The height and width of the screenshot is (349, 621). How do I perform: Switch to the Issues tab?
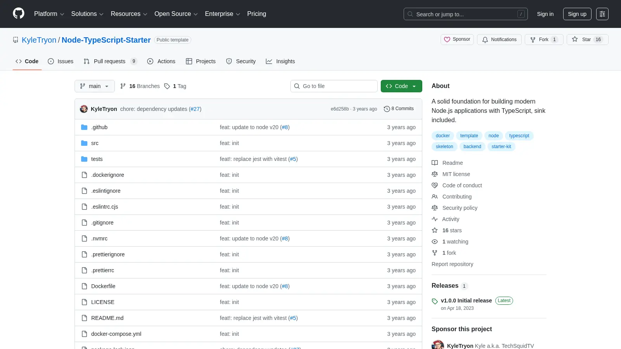click(61, 61)
